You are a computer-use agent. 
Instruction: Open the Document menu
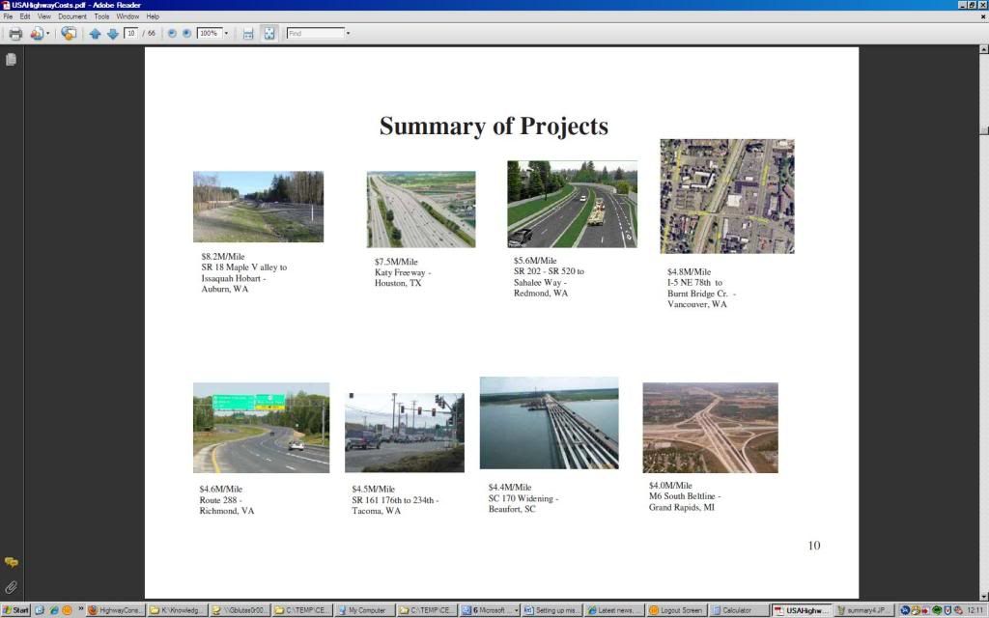71,16
